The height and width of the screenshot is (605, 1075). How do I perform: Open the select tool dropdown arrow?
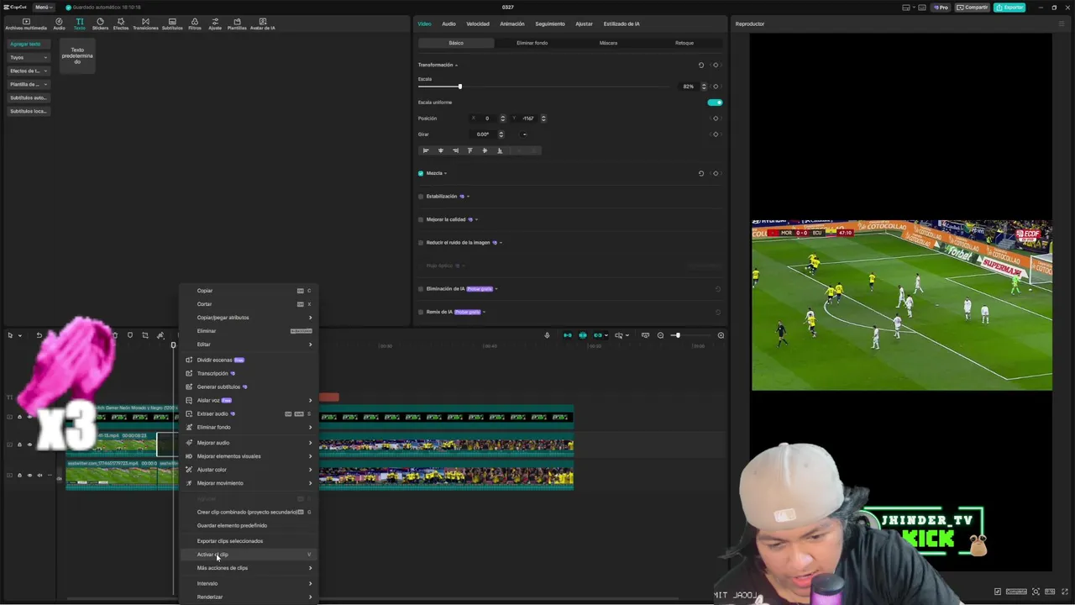coord(18,335)
